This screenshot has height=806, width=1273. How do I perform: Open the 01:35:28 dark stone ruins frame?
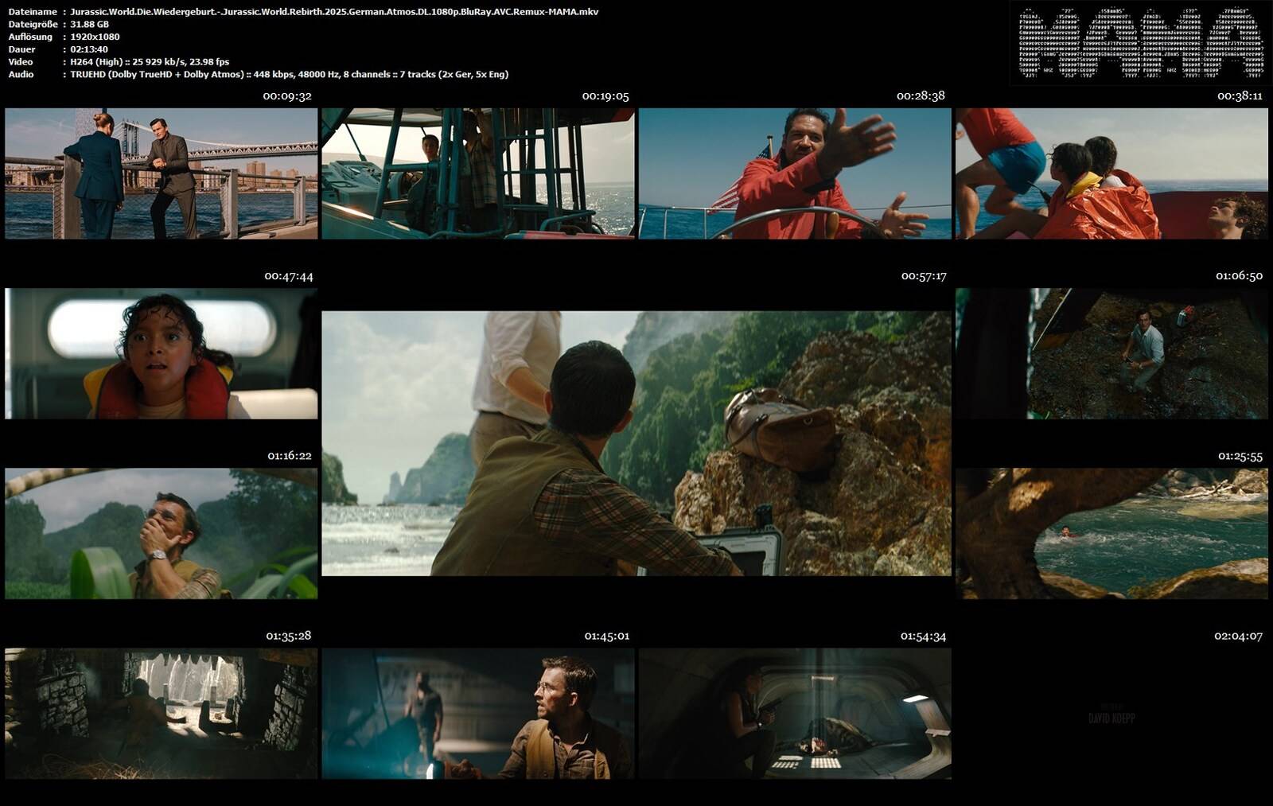pyautogui.click(x=161, y=713)
